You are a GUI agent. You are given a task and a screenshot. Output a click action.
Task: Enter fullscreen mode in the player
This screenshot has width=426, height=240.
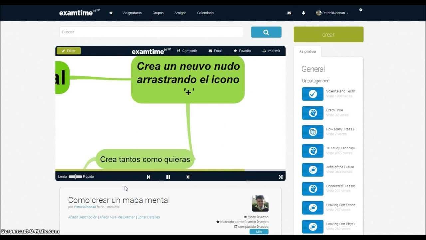coord(281,177)
